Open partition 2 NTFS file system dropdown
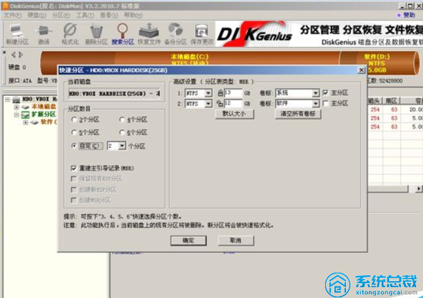Screen dimensions: 423x298 208,104
